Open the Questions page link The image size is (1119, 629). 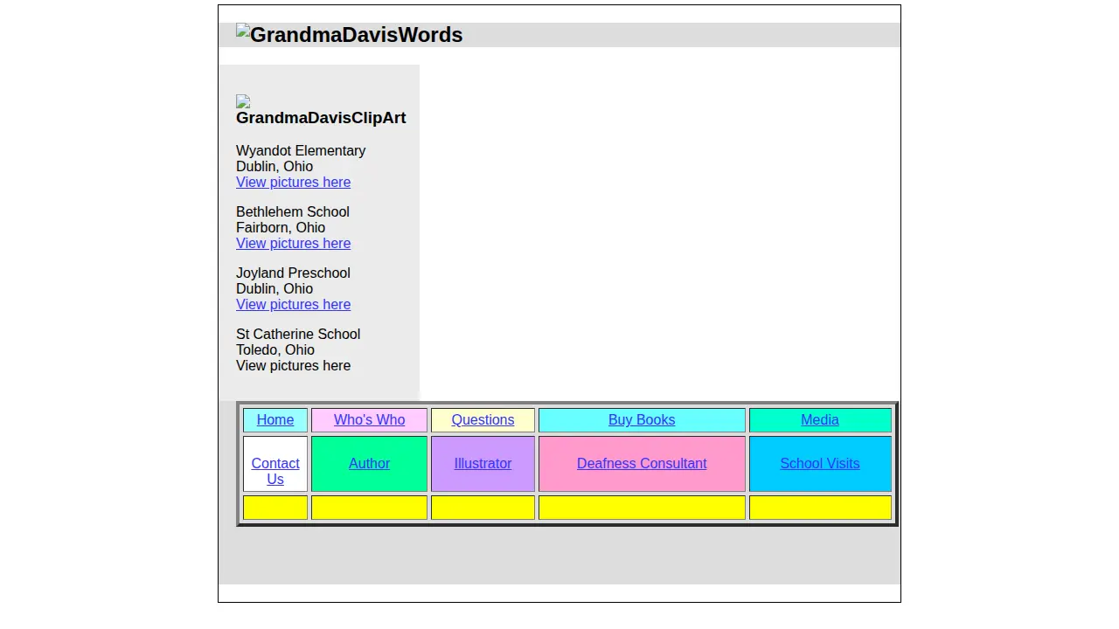(483, 420)
